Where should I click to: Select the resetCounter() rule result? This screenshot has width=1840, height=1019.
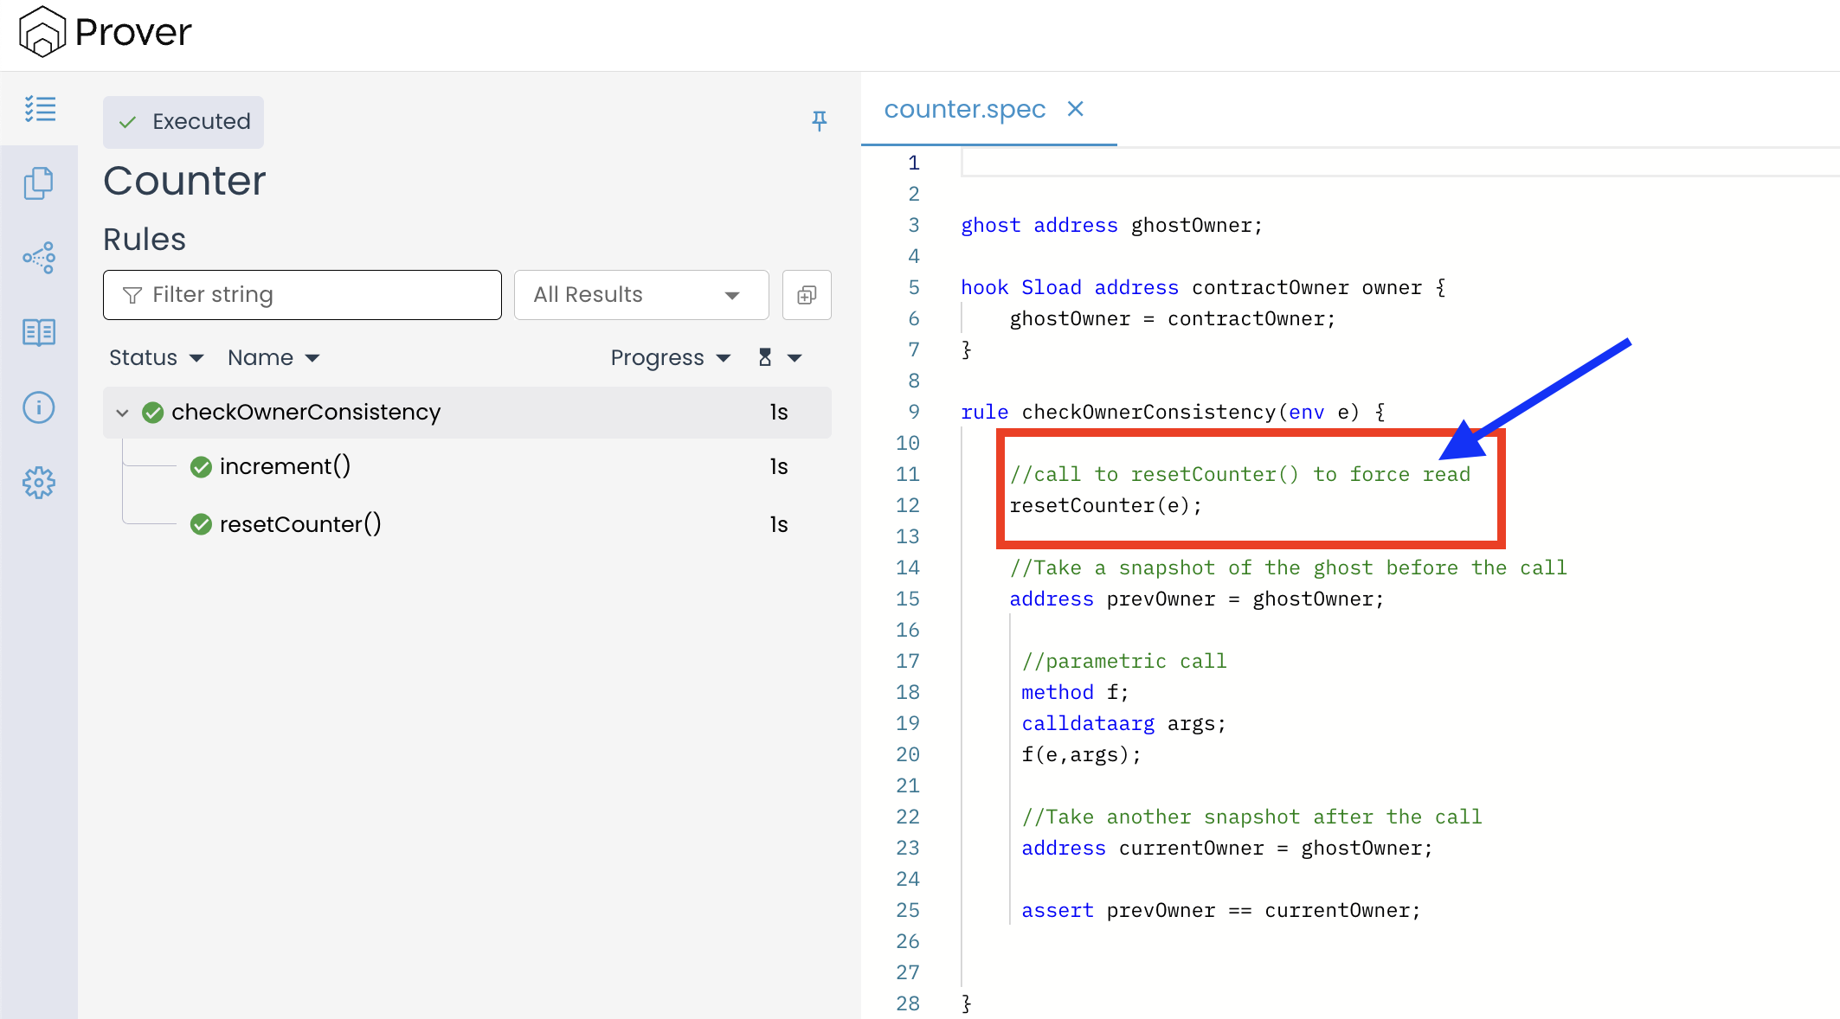tap(299, 524)
